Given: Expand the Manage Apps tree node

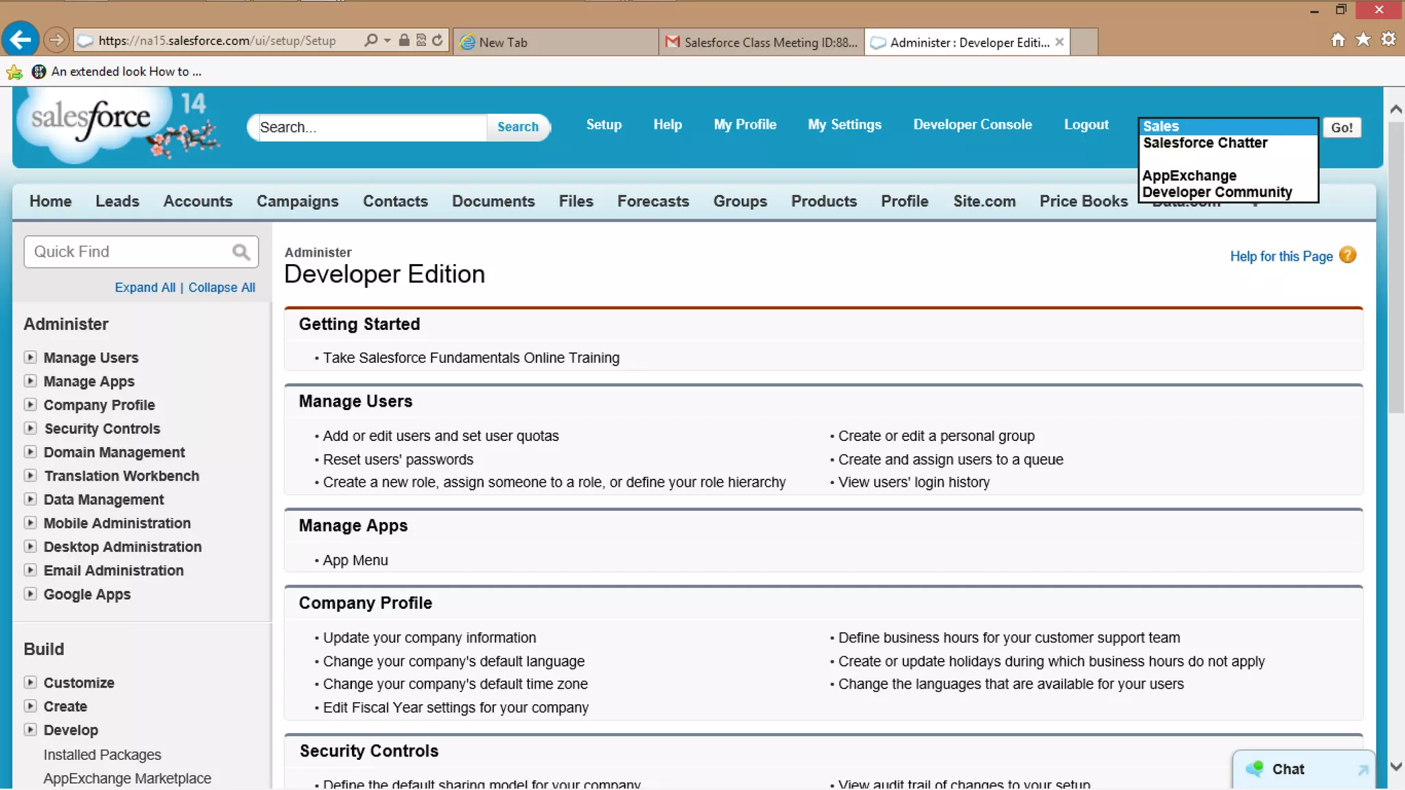Looking at the screenshot, I should click(30, 381).
